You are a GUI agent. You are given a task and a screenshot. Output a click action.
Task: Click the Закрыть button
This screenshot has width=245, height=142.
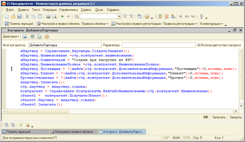(236, 117)
